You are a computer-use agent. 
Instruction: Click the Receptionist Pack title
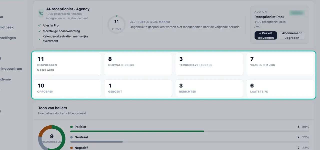pos(269,17)
